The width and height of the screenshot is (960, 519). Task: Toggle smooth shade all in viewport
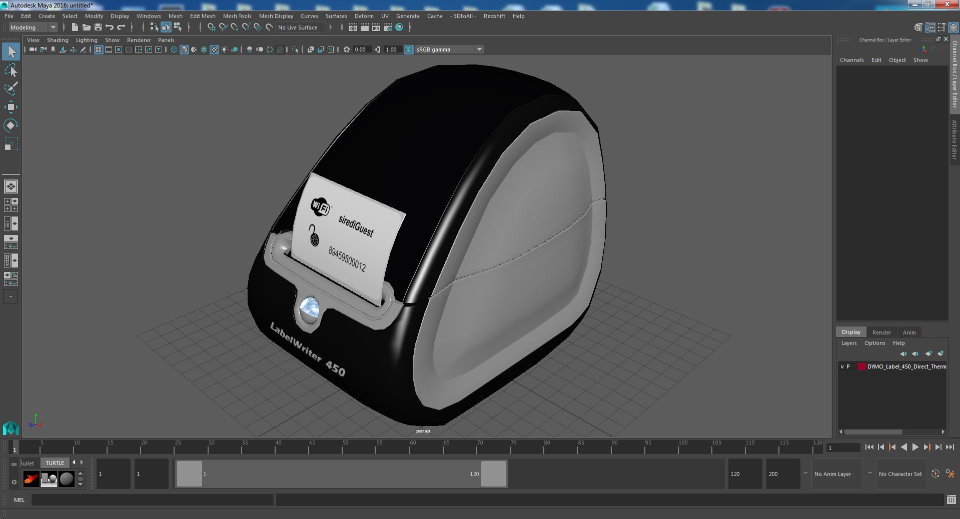pyautogui.click(x=184, y=49)
